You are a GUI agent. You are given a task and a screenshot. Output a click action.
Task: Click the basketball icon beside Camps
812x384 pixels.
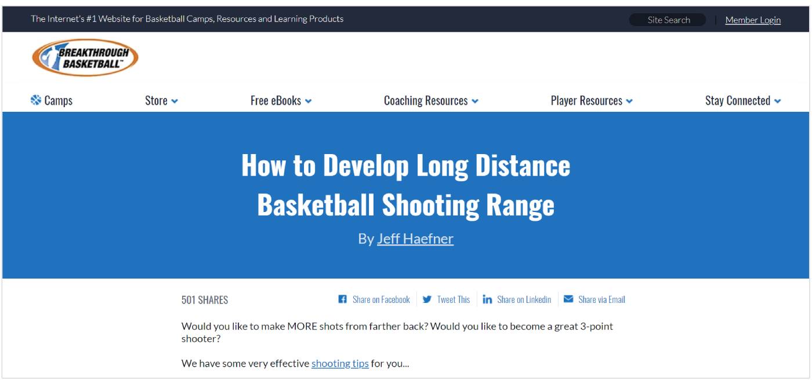[36, 100]
